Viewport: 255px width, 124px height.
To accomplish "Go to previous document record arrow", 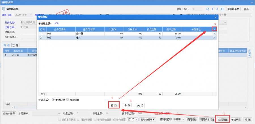I will click(212, 9).
